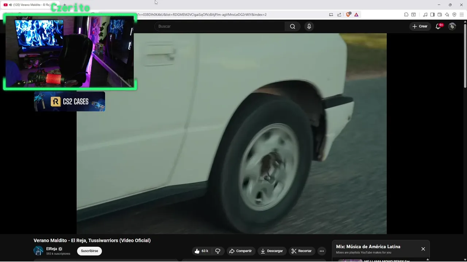The height and width of the screenshot is (262, 467).
Task: Click the ElReja channel avatar
Action: tap(38, 251)
